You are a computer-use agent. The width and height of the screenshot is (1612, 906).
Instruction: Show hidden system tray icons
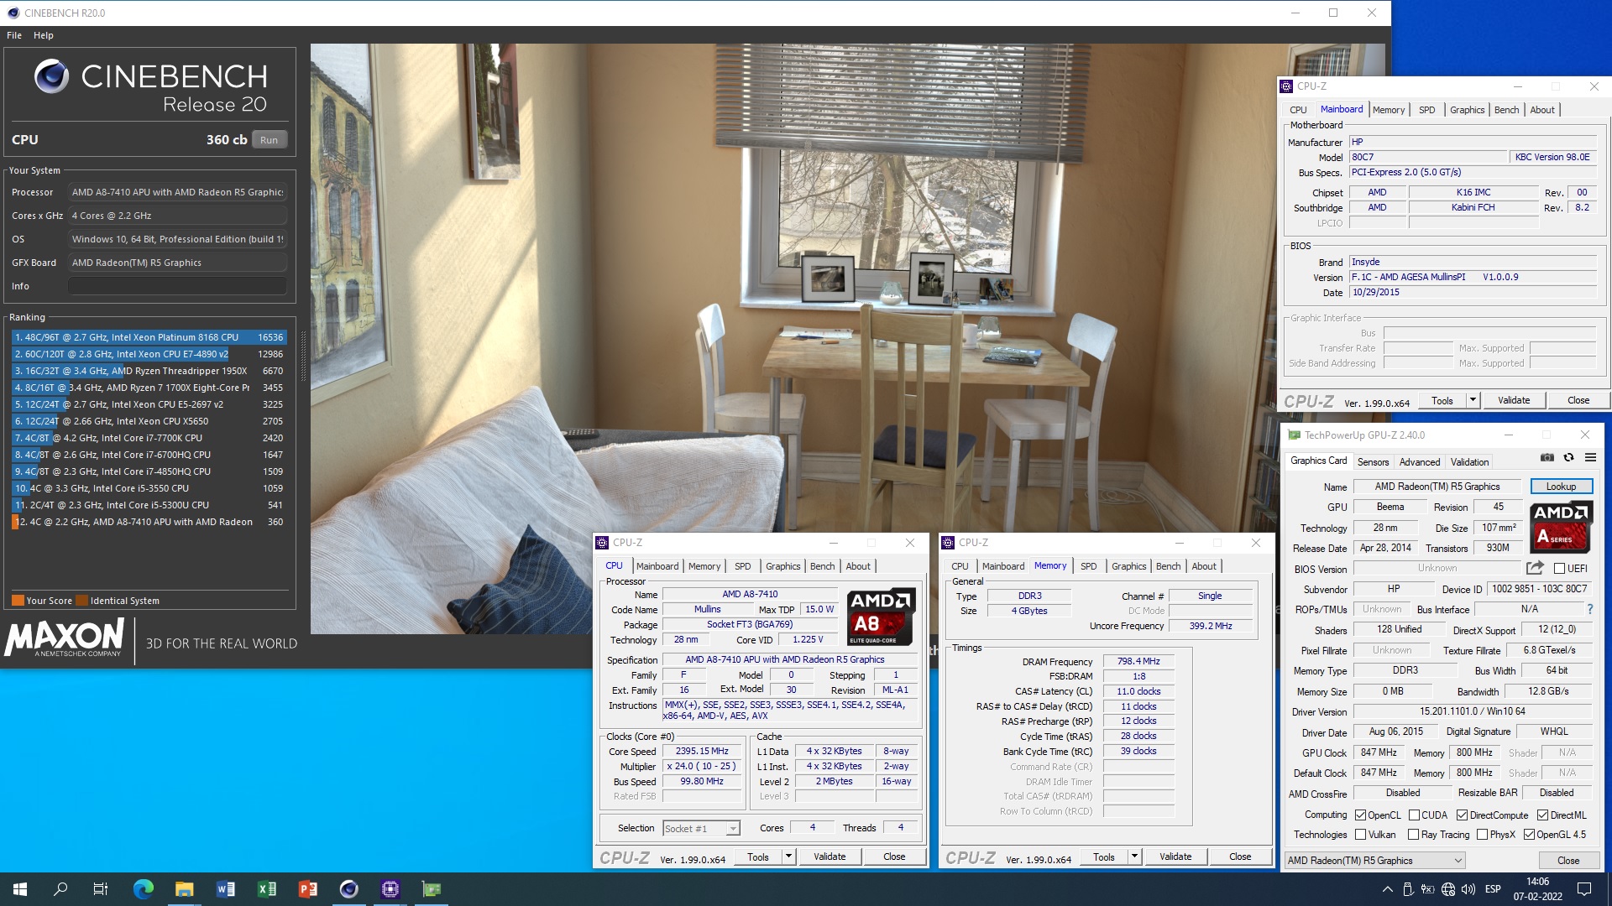(x=1387, y=889)
